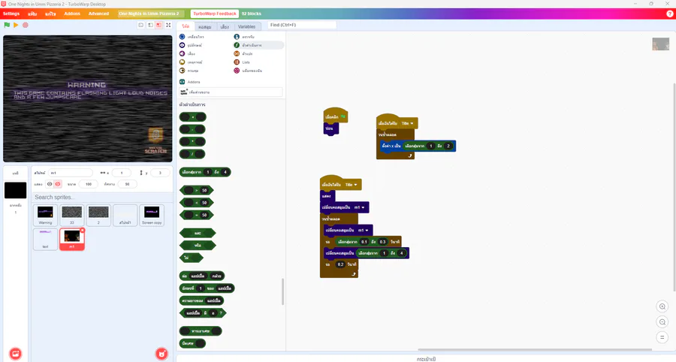The image size is (676, 362).
Task: Click the greater-than 50 operator block in palette
Action: pos(197,190)
